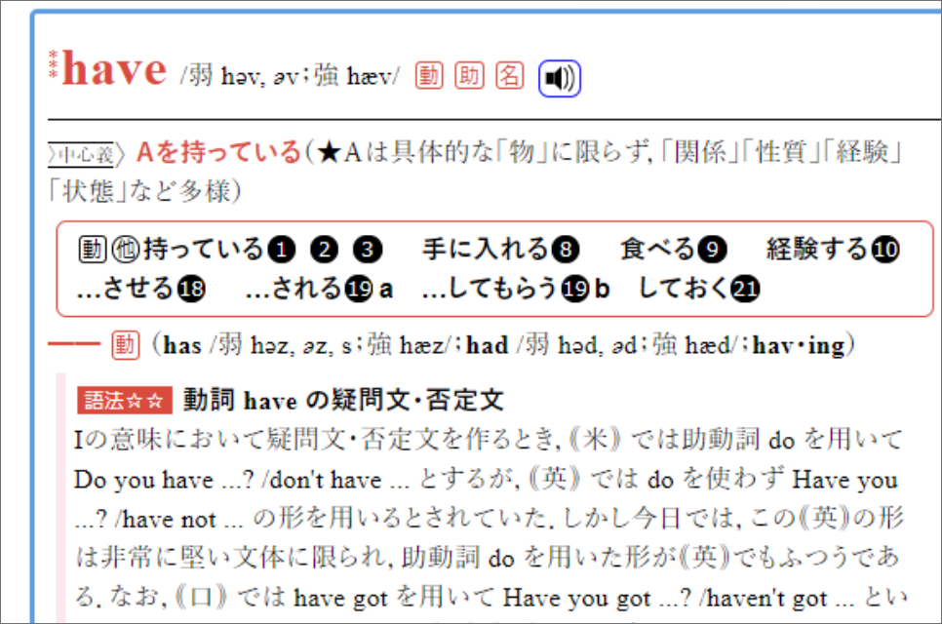Click the 《口》 colloquial usage label
Image resolution: width=942 pixels, height=624 pixels.
coord(201,599)
